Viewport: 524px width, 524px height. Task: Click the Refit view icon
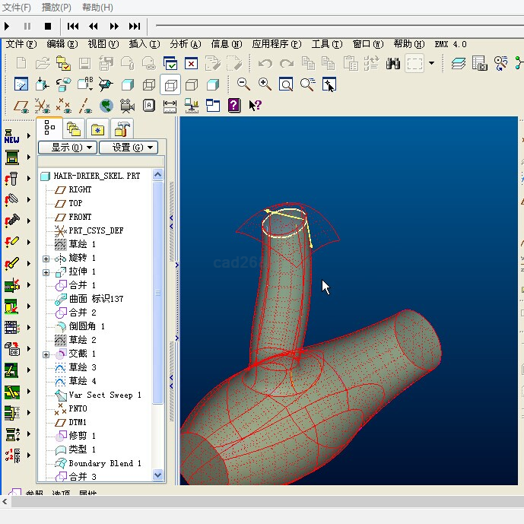pos(286,84)
